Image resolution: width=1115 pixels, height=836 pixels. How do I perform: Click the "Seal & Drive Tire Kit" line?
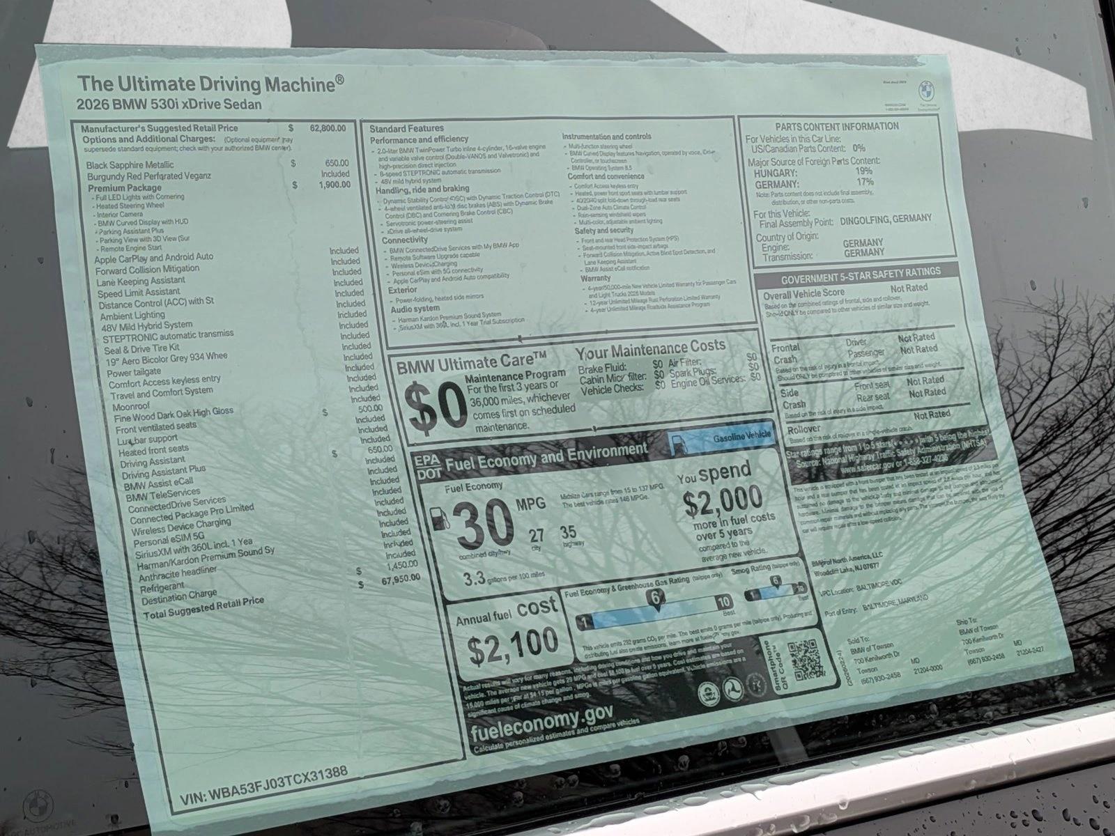tap(142, 348)
